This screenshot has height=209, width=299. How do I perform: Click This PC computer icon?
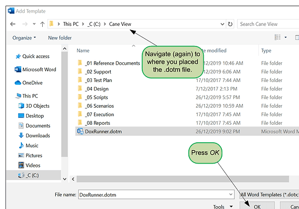(18, 96)
